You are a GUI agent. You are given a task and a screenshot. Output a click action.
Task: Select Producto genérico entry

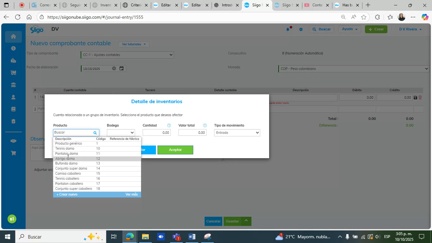[97, 143]
